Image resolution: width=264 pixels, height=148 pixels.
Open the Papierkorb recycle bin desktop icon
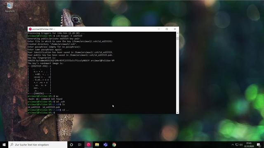(x=9, y=7)
